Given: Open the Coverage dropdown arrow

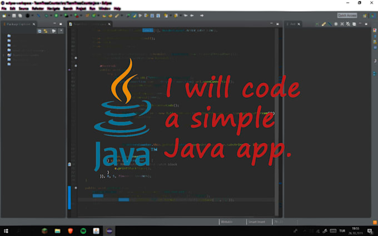Looking at the screenshot, I should tap(71, 16).
